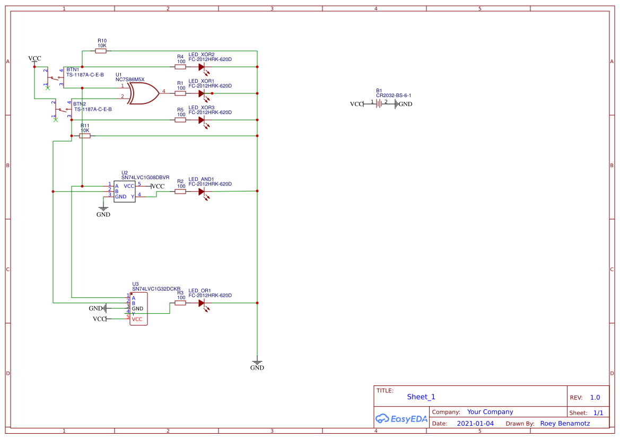Click the EasyEDA logo in title block
Viewport: 620px width, 439px height.
pyautogui.click(x=400, y=418)
